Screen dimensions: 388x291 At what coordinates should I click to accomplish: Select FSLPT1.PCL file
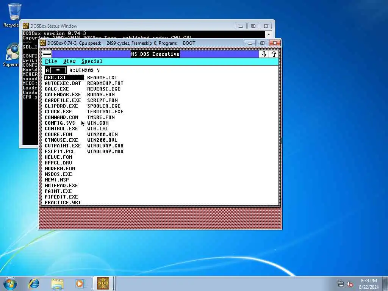[x=59, y=152]
